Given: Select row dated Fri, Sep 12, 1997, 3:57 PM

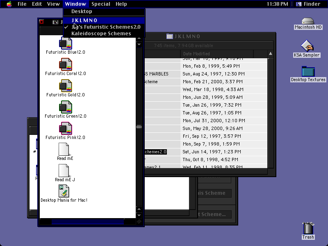Looking at the screenshot, I should [x=206, y=137].
